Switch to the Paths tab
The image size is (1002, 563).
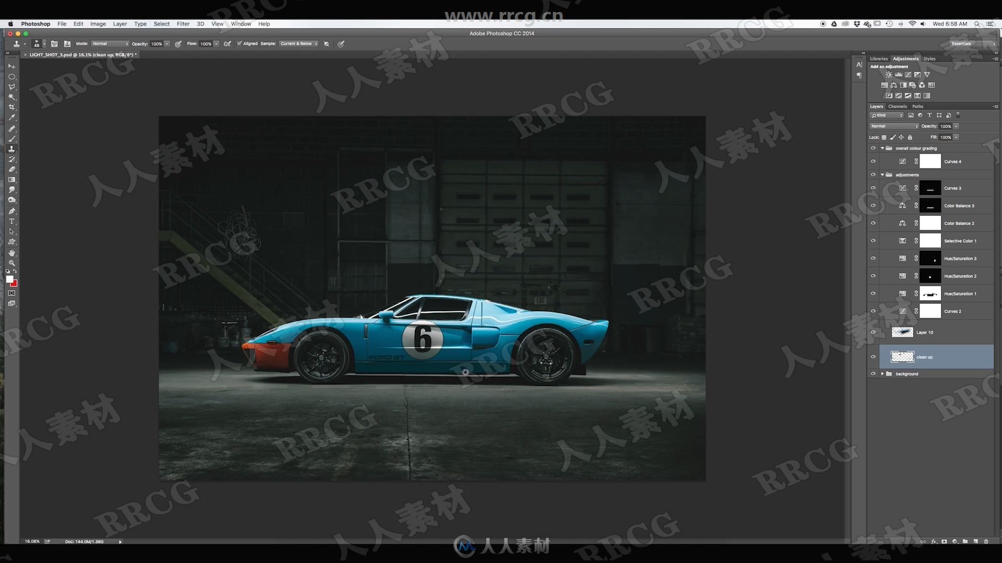(x=918, y=106)
